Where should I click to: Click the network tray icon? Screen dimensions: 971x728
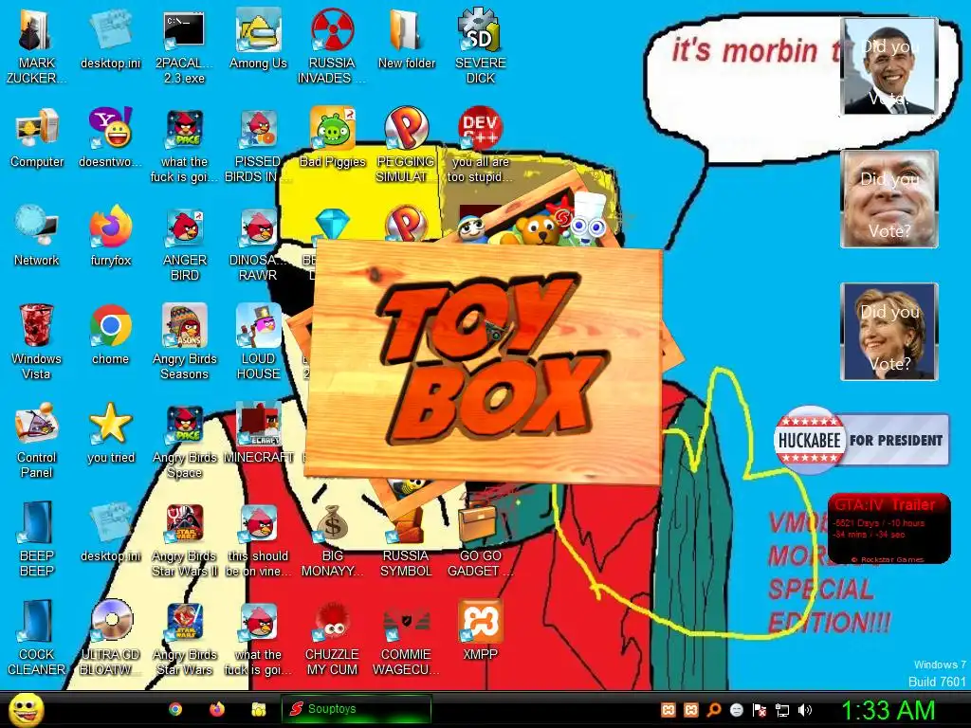click(782, 710)
